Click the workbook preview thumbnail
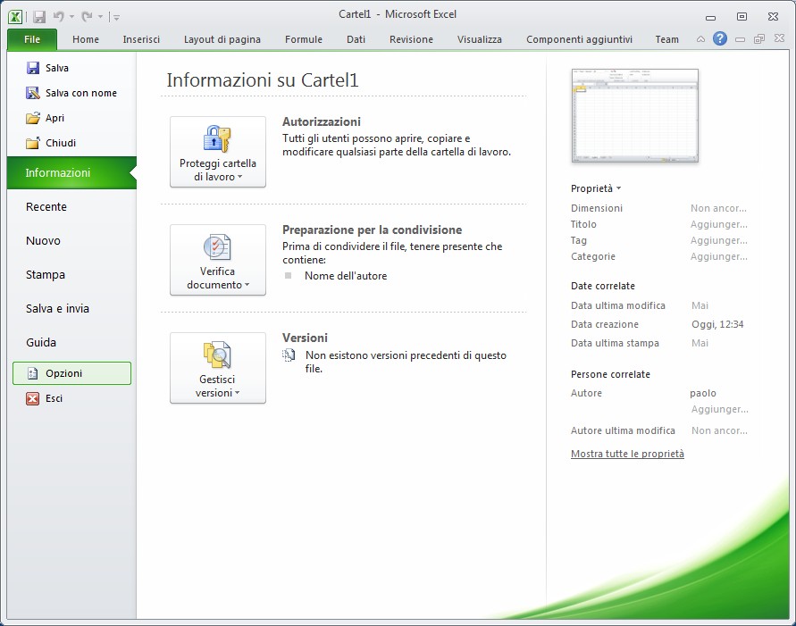The image size is (796, 626). [x=634, y=116]
